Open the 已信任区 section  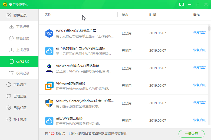coord(19,108)
